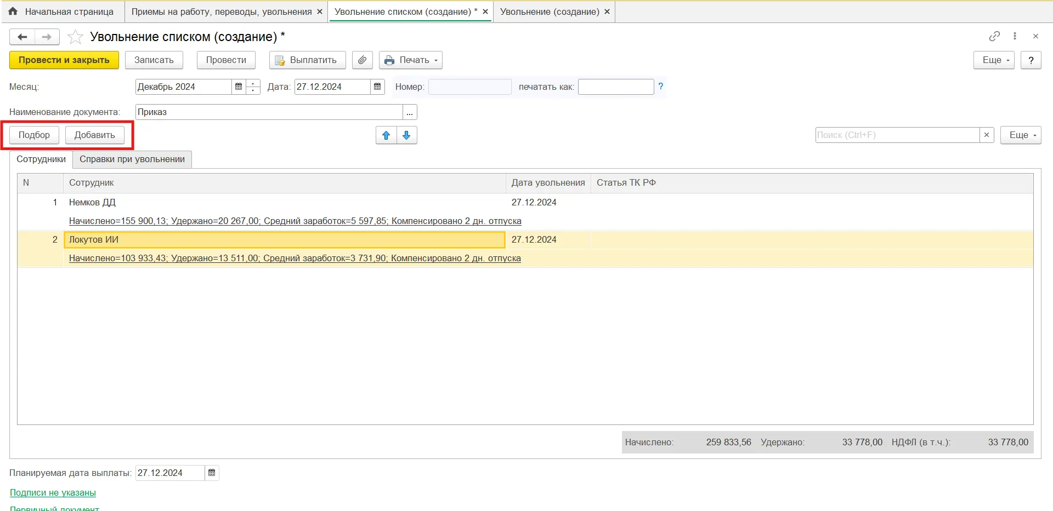Open calendar for planned payment date
This screenshot has height=511, width=1053.
pos(212,473)
